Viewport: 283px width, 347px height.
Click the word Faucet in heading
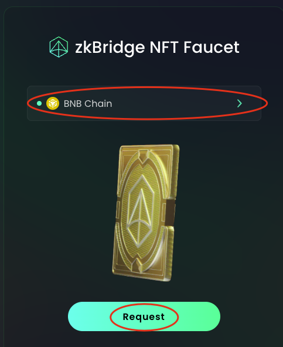212,47
